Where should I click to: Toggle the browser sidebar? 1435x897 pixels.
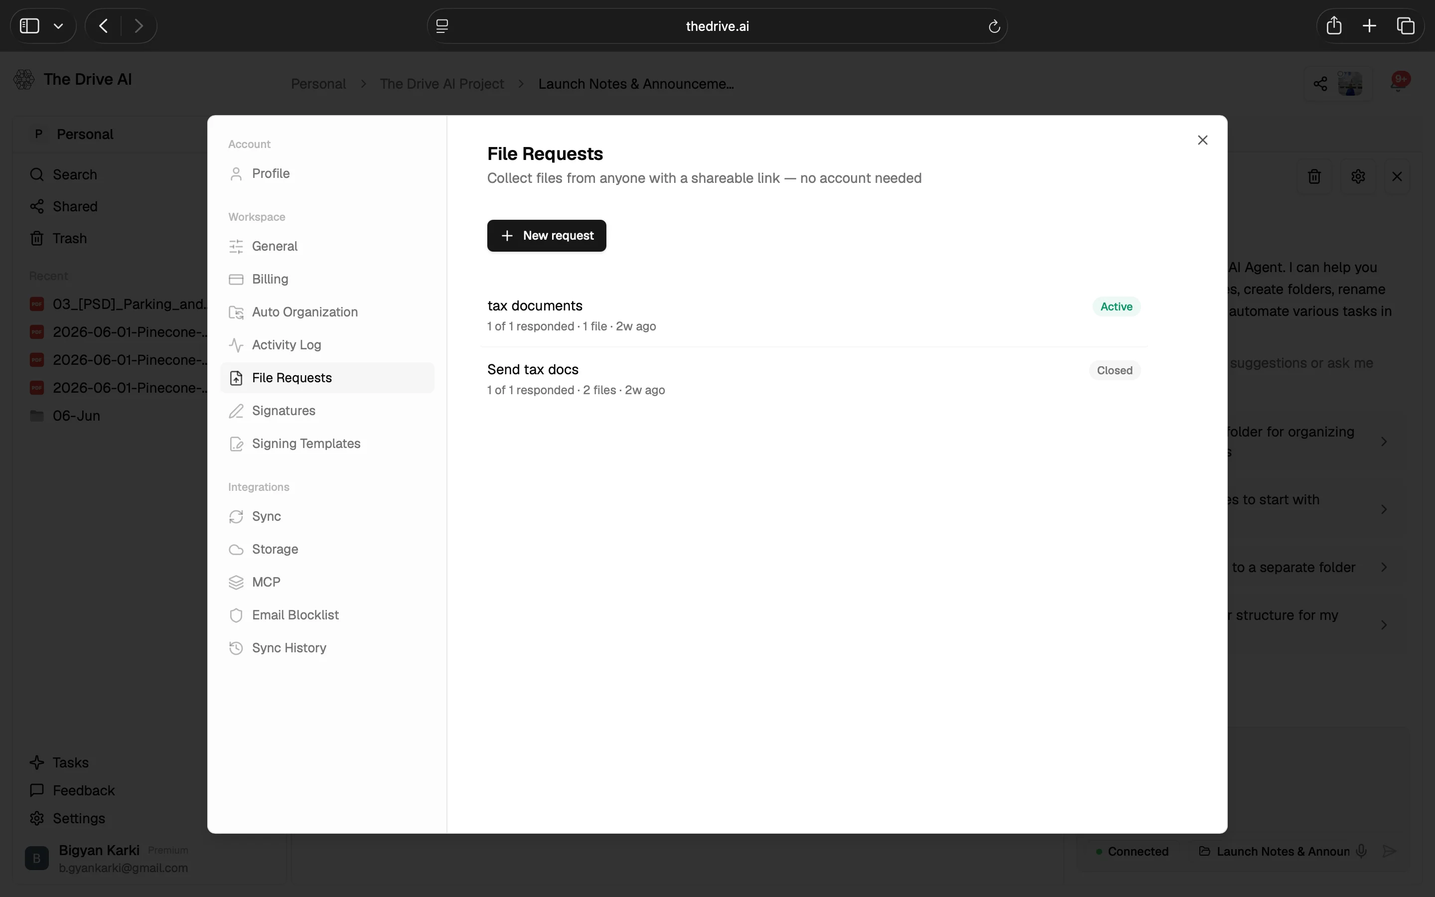[30, 26]
